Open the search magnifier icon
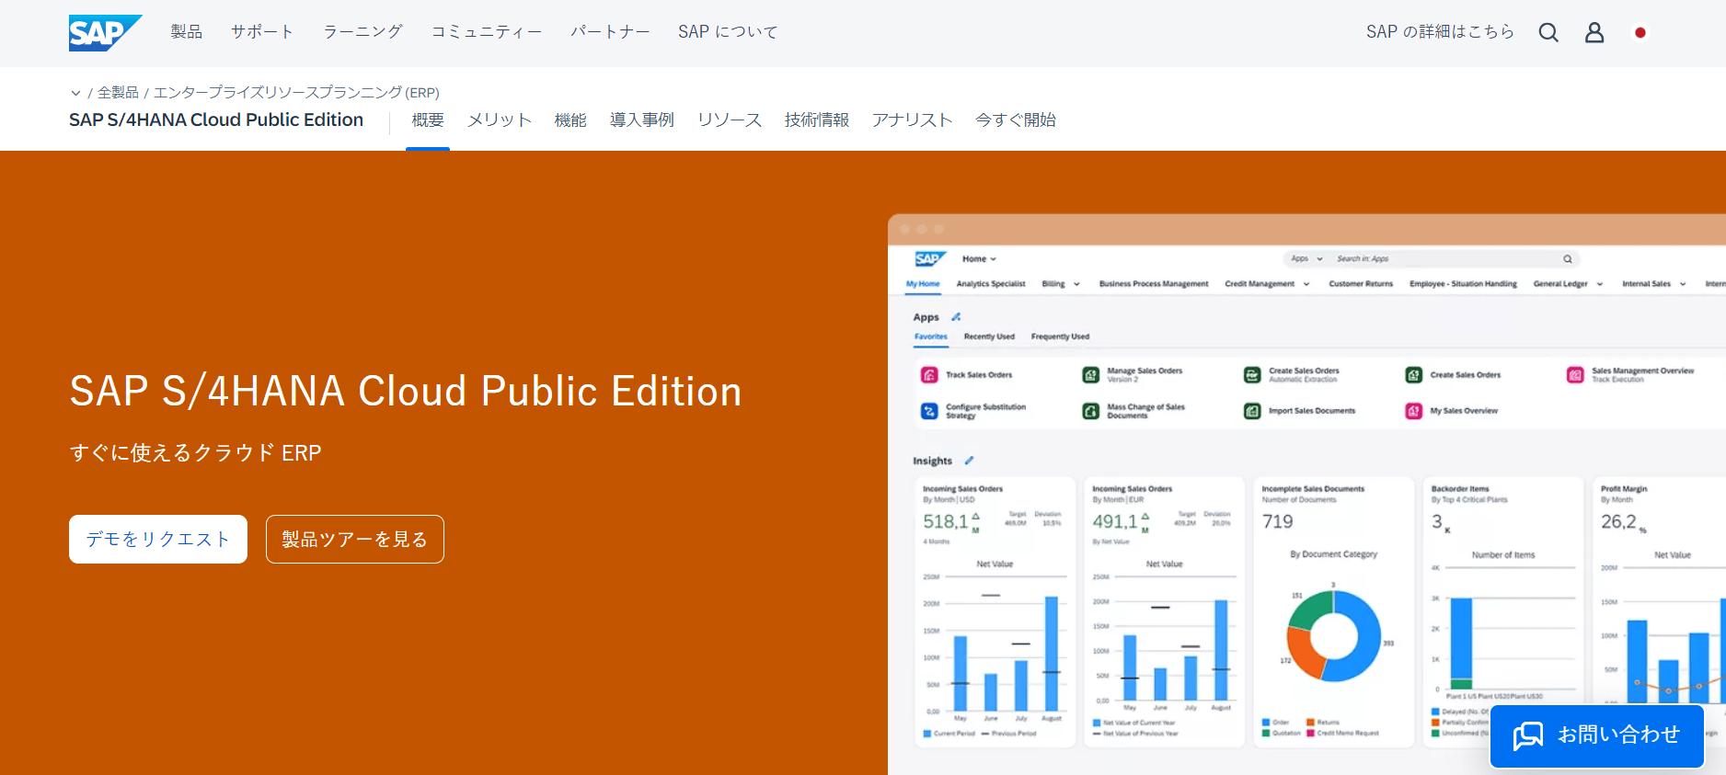 (x=1548, y=32)
